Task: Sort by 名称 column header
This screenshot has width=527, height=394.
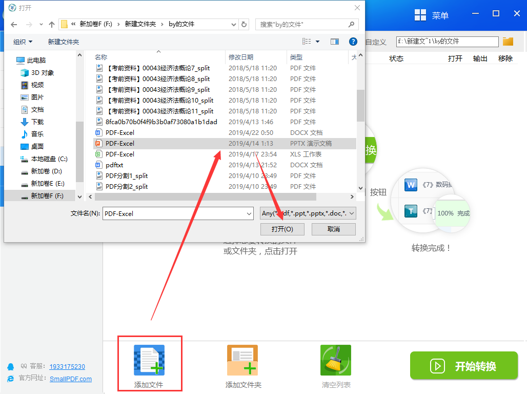Action: [101, 57]
